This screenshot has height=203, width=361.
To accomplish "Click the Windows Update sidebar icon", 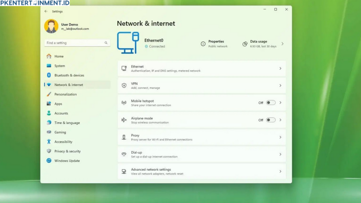I will [49, 161].
